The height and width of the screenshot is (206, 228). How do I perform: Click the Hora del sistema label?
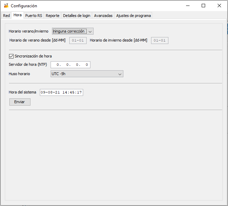23,92
